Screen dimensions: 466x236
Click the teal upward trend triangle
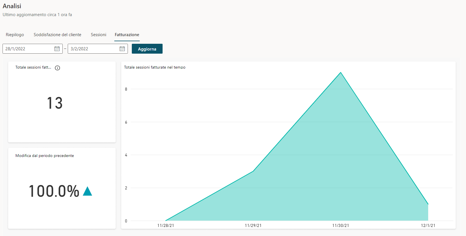87,191
